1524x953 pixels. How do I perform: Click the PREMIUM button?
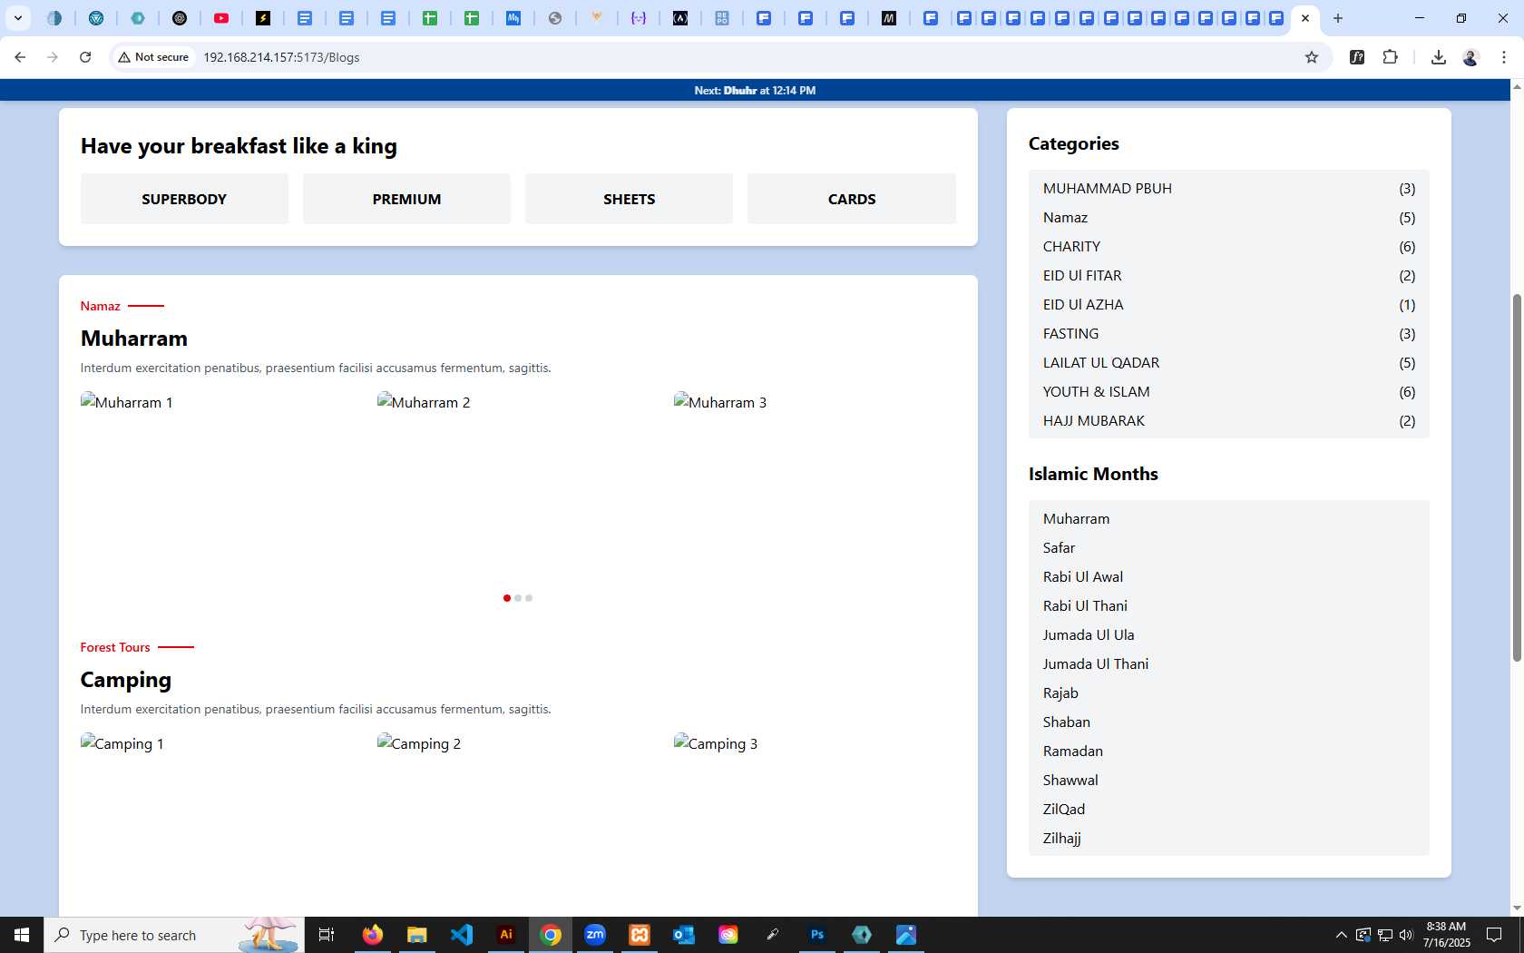coord(406,199)
